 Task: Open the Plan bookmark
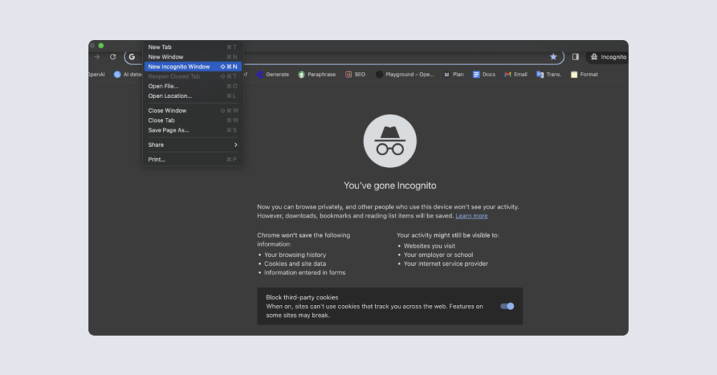pyautogui.click(x=454, y=74)
